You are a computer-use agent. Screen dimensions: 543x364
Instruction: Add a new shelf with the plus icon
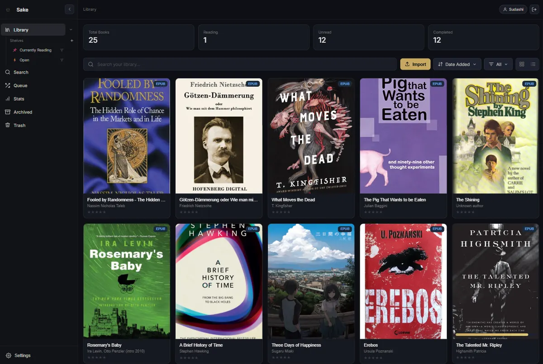tap(71, 41)
